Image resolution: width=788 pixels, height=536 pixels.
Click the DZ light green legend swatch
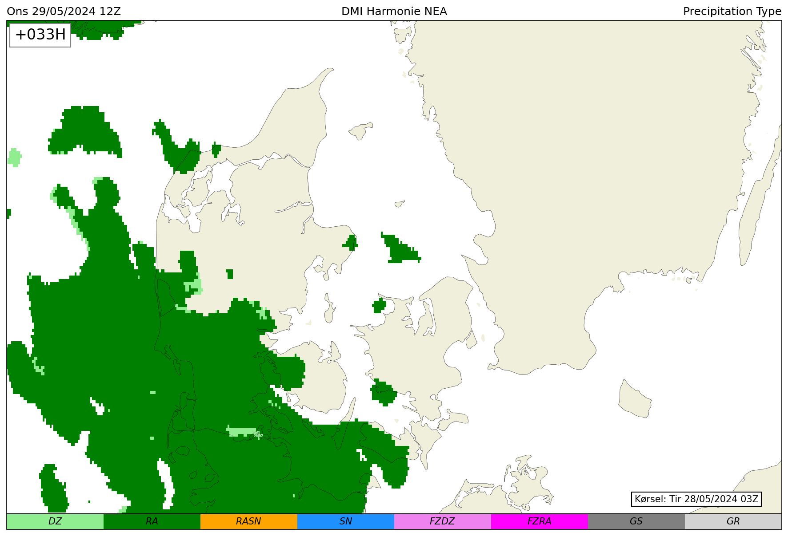click(x=55, y=521)
